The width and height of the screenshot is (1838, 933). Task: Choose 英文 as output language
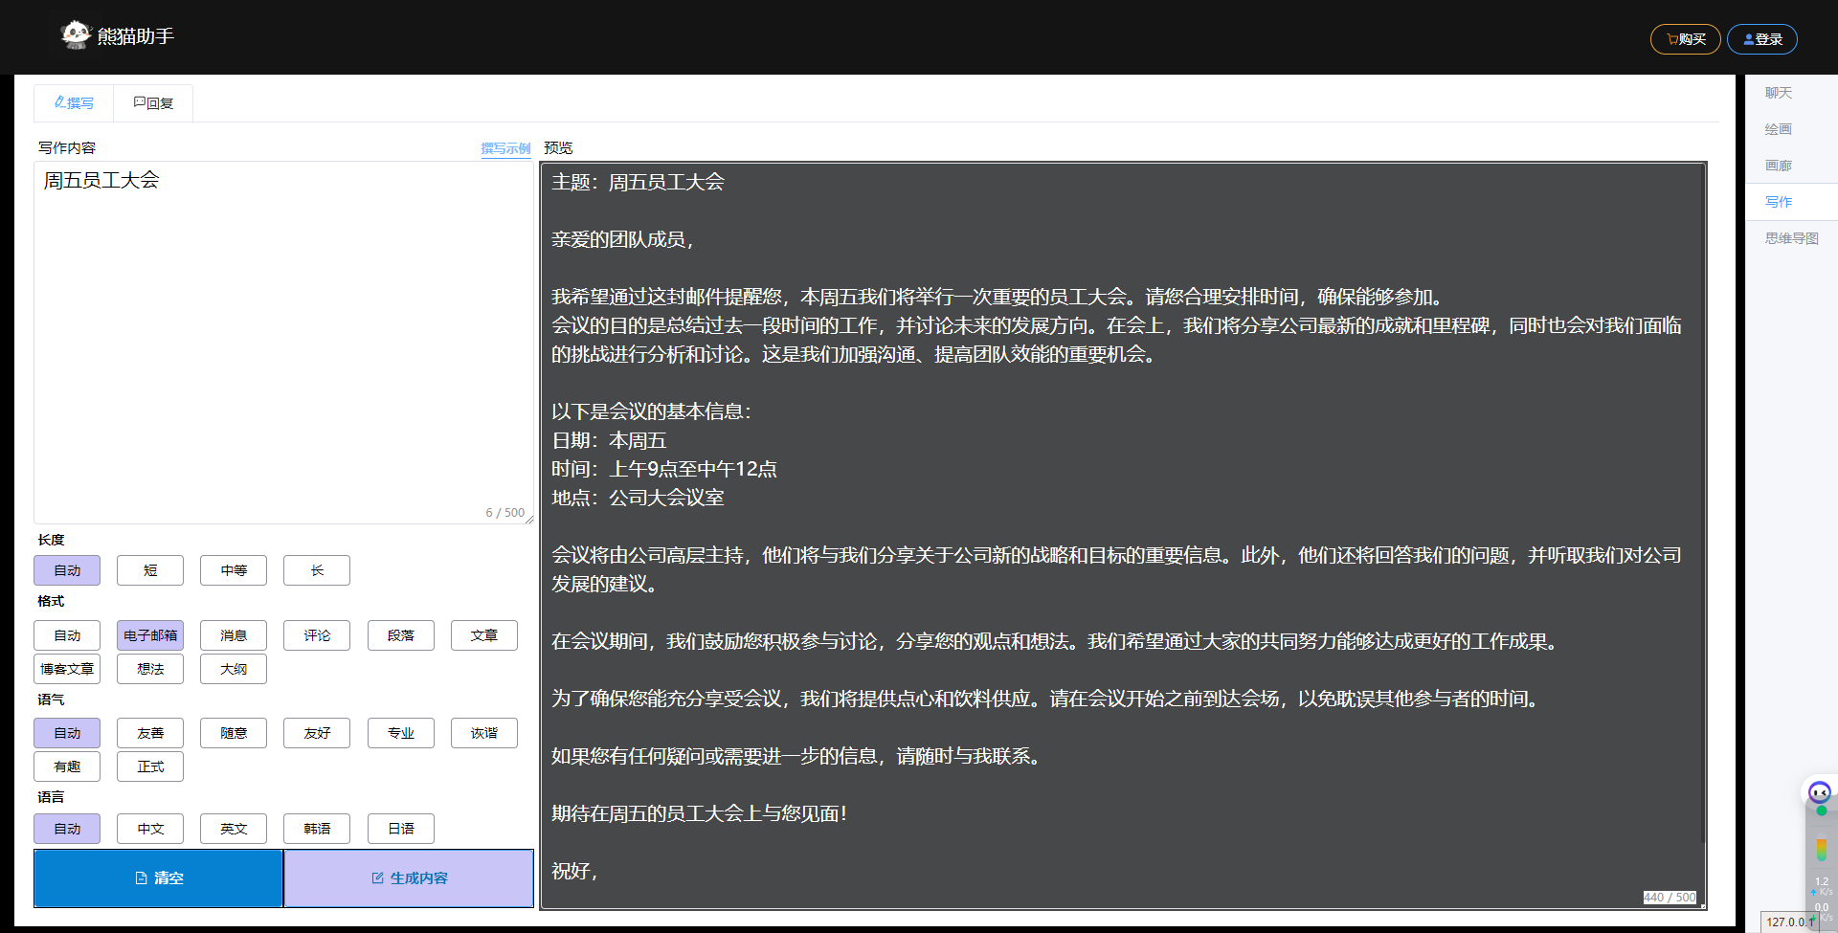coord(234,829)
